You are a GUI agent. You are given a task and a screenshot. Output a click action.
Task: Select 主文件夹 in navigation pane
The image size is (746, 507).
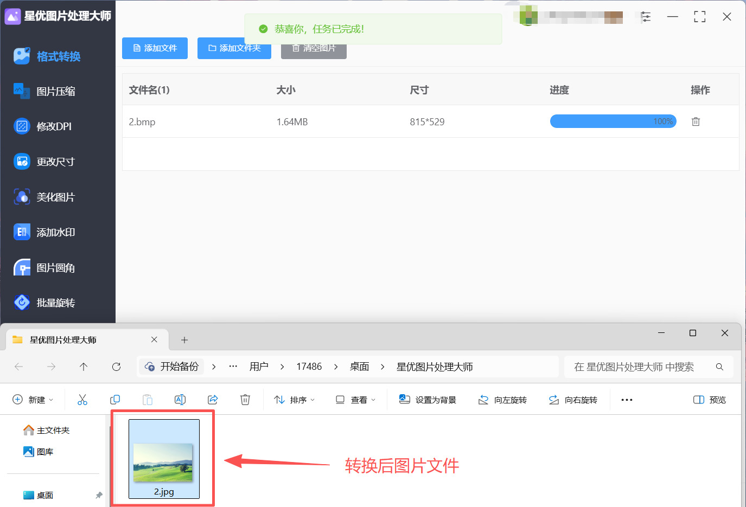tap(47, 430)
